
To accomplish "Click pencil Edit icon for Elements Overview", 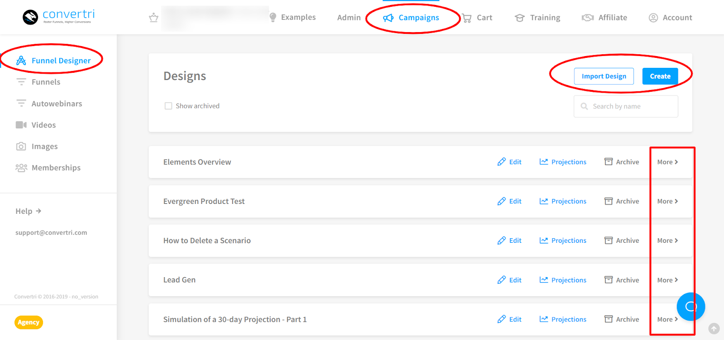I will (501, 162).
